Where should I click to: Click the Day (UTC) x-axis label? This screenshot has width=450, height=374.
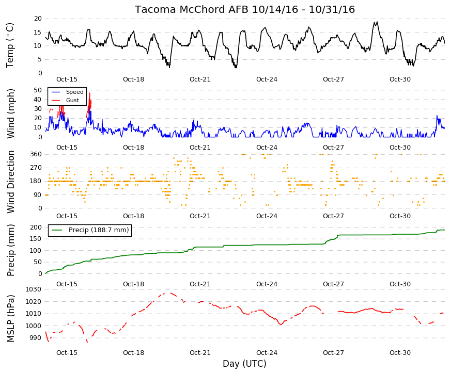[244, 364]
